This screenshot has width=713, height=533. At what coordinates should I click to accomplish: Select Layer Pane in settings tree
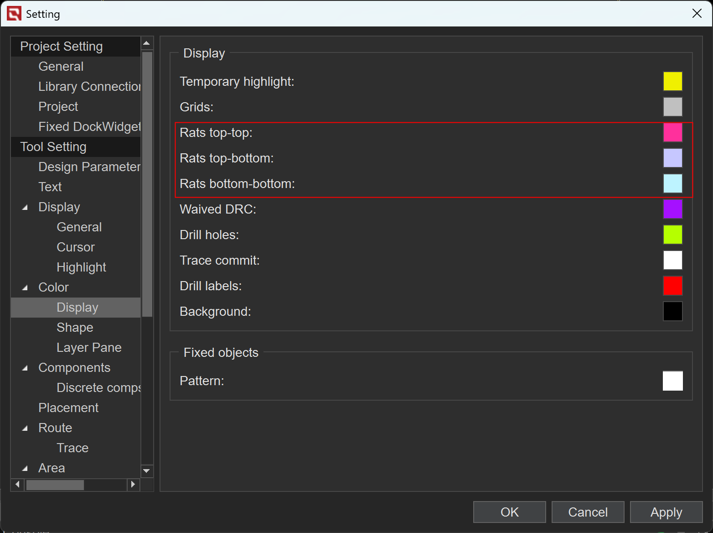click(89, 348)
